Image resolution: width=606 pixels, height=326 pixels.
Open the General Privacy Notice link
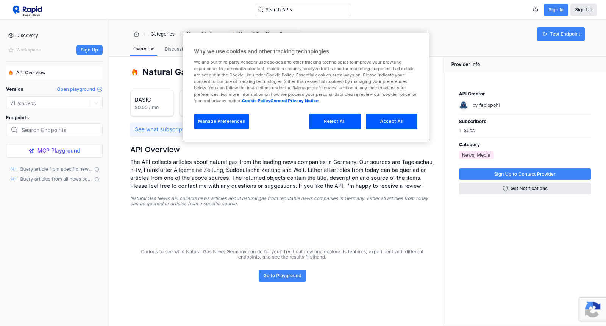point(295,101)
